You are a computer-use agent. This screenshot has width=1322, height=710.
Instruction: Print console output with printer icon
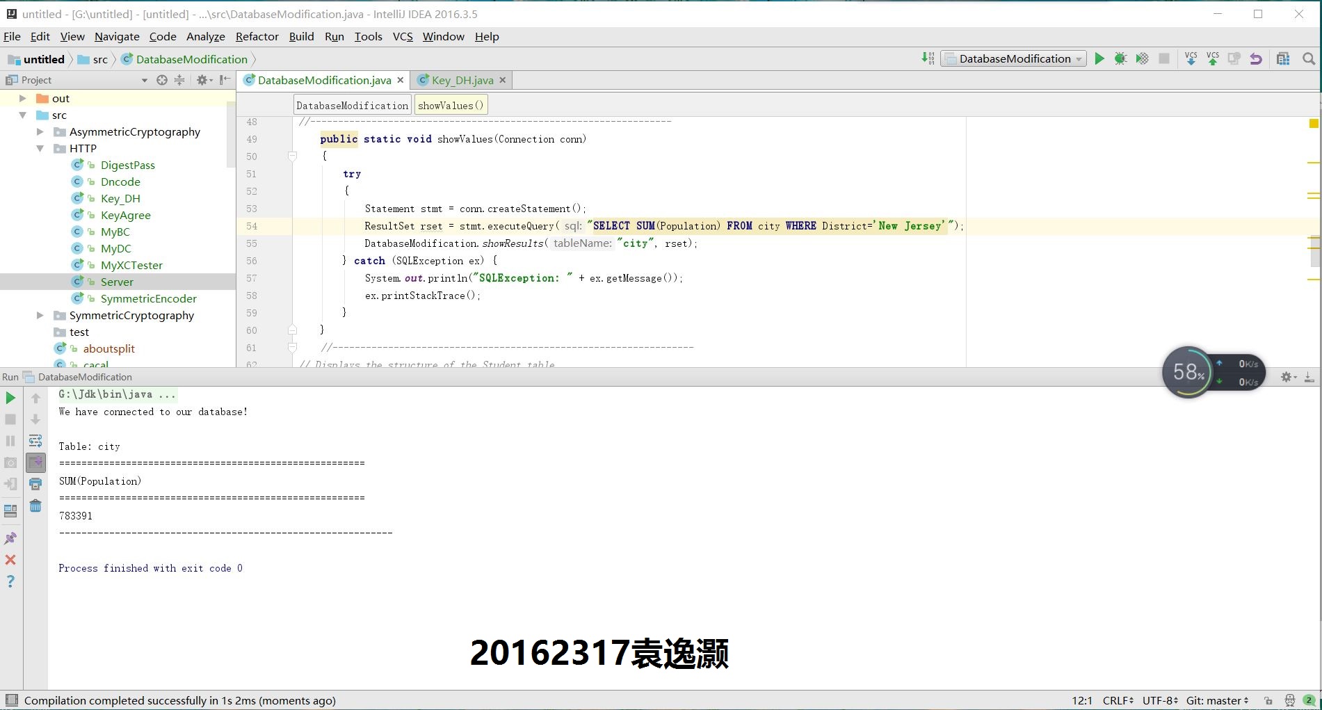point(35,484)
